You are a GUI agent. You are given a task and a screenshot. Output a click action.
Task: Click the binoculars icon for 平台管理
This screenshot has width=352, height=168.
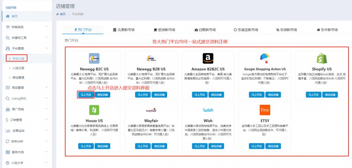pyautogui.click(x=8, y=48)
